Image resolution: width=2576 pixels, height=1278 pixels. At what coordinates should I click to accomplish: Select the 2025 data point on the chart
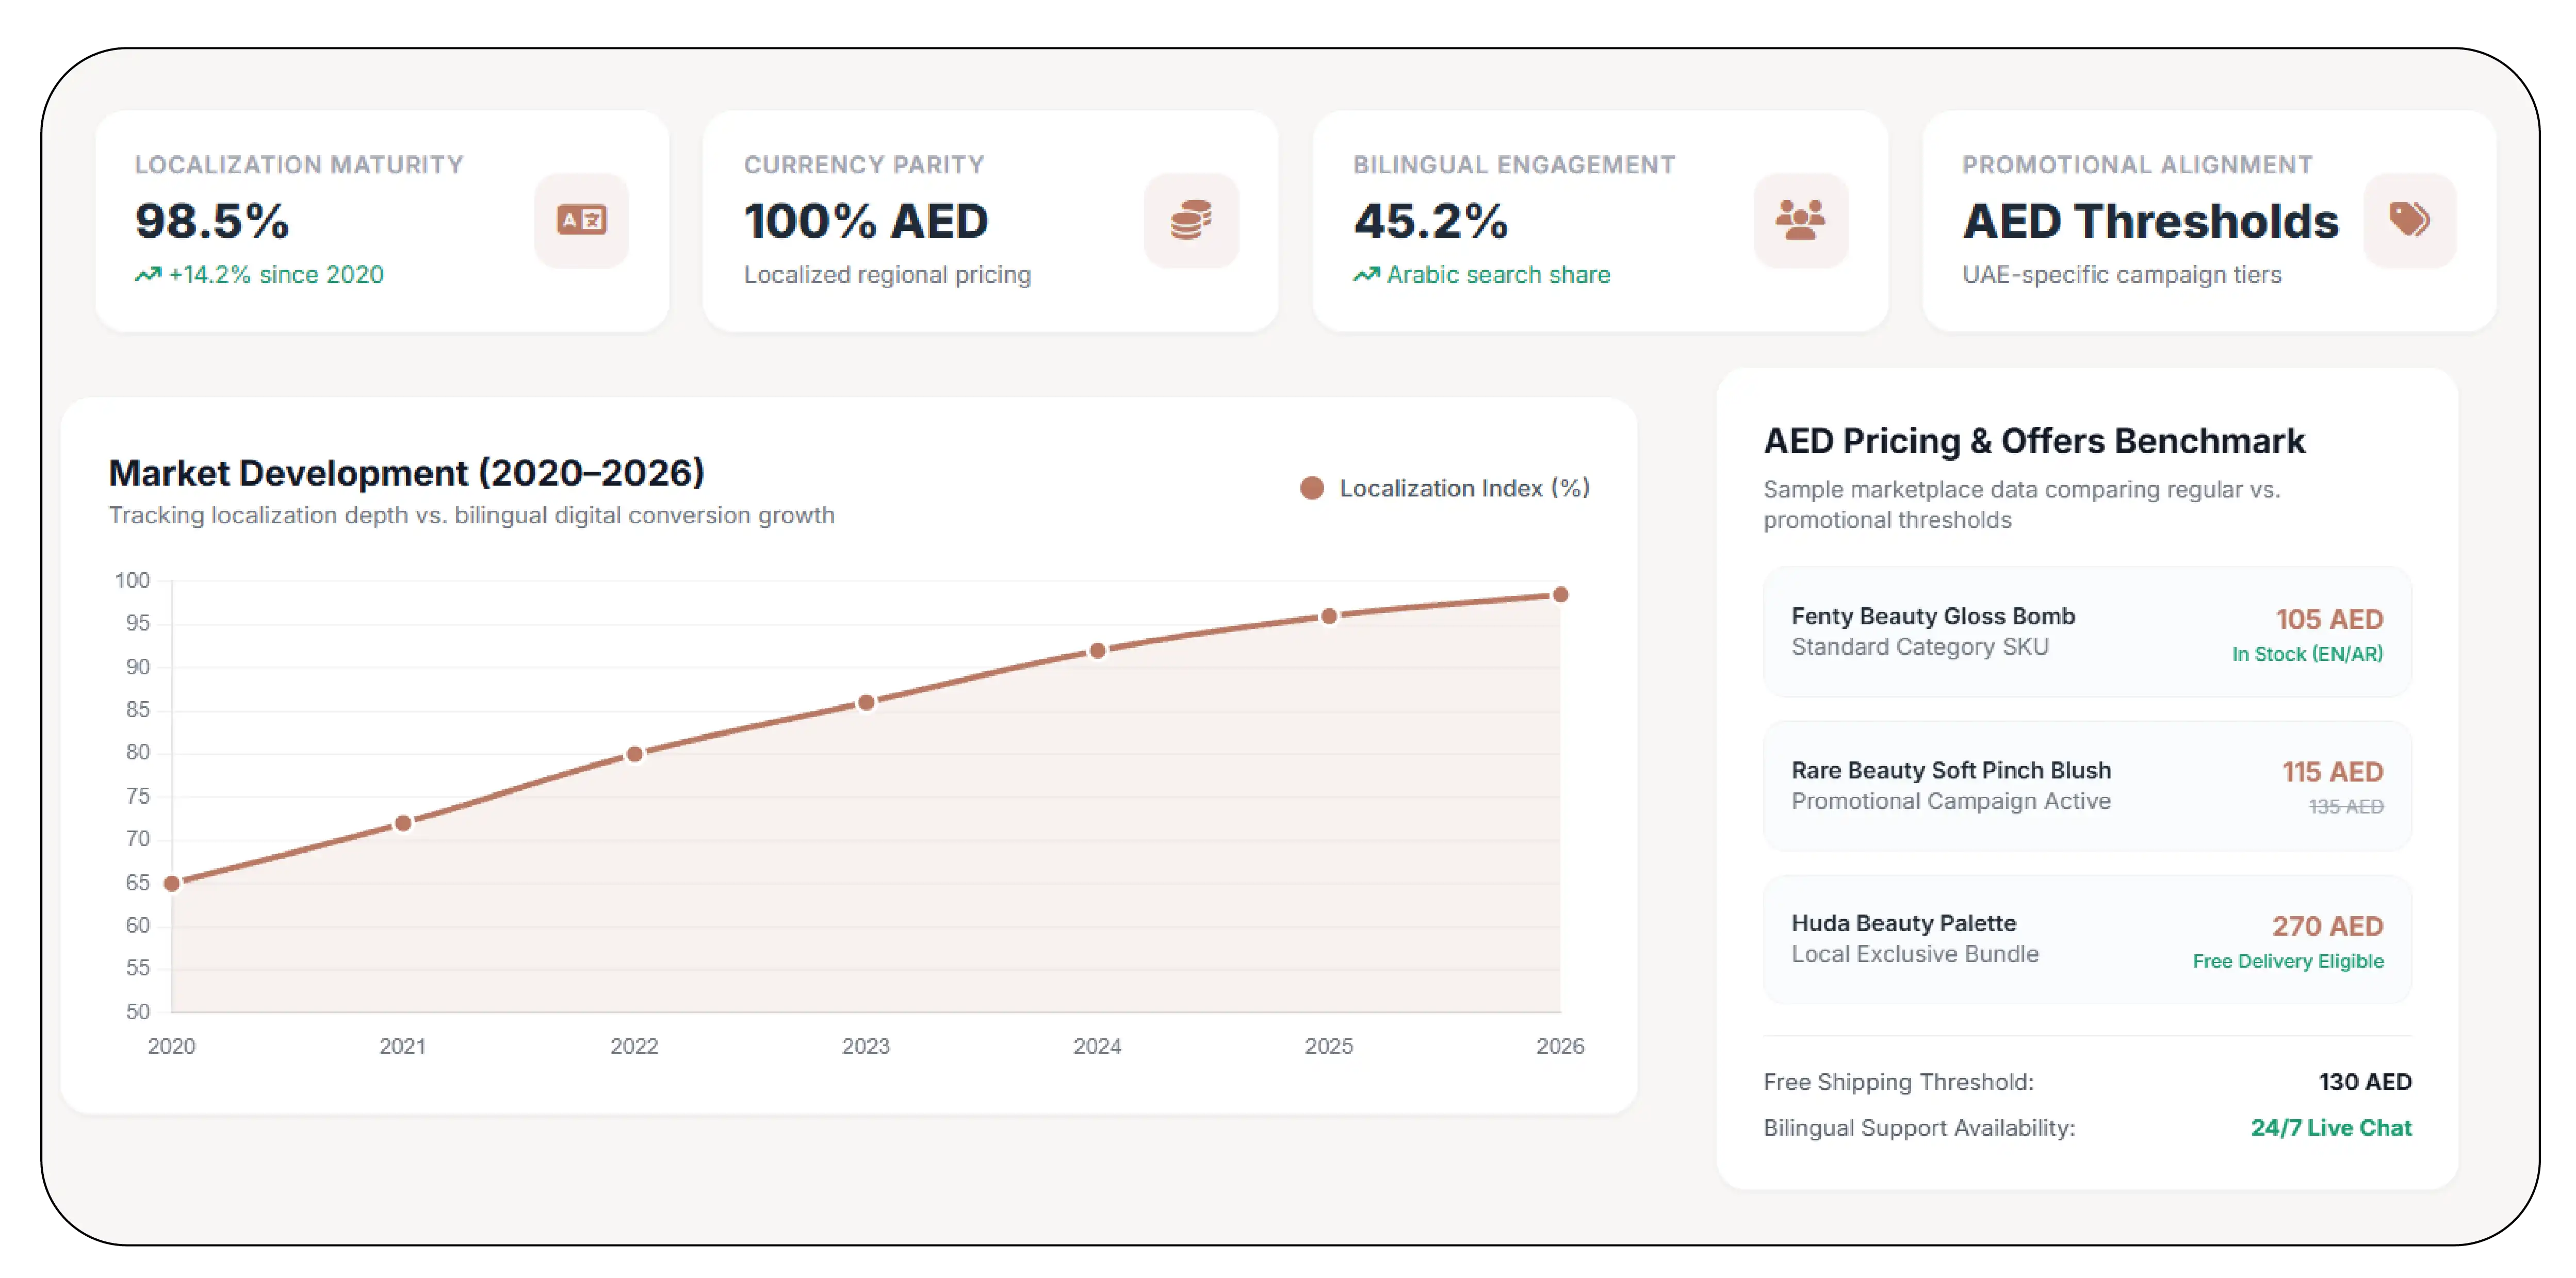pyautogui.click(x=1329, y=618)
